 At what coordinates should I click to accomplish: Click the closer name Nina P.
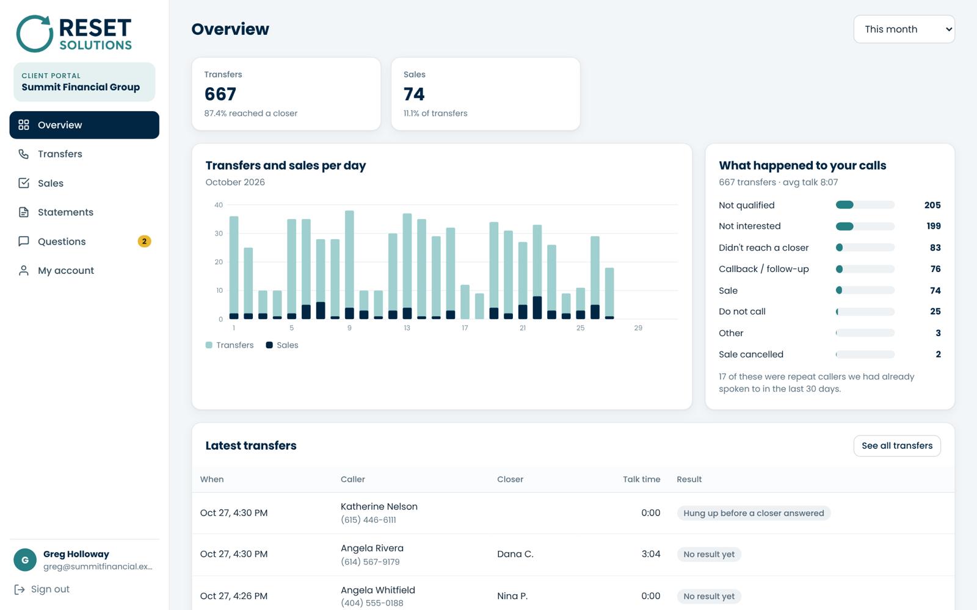click(512, 596)
